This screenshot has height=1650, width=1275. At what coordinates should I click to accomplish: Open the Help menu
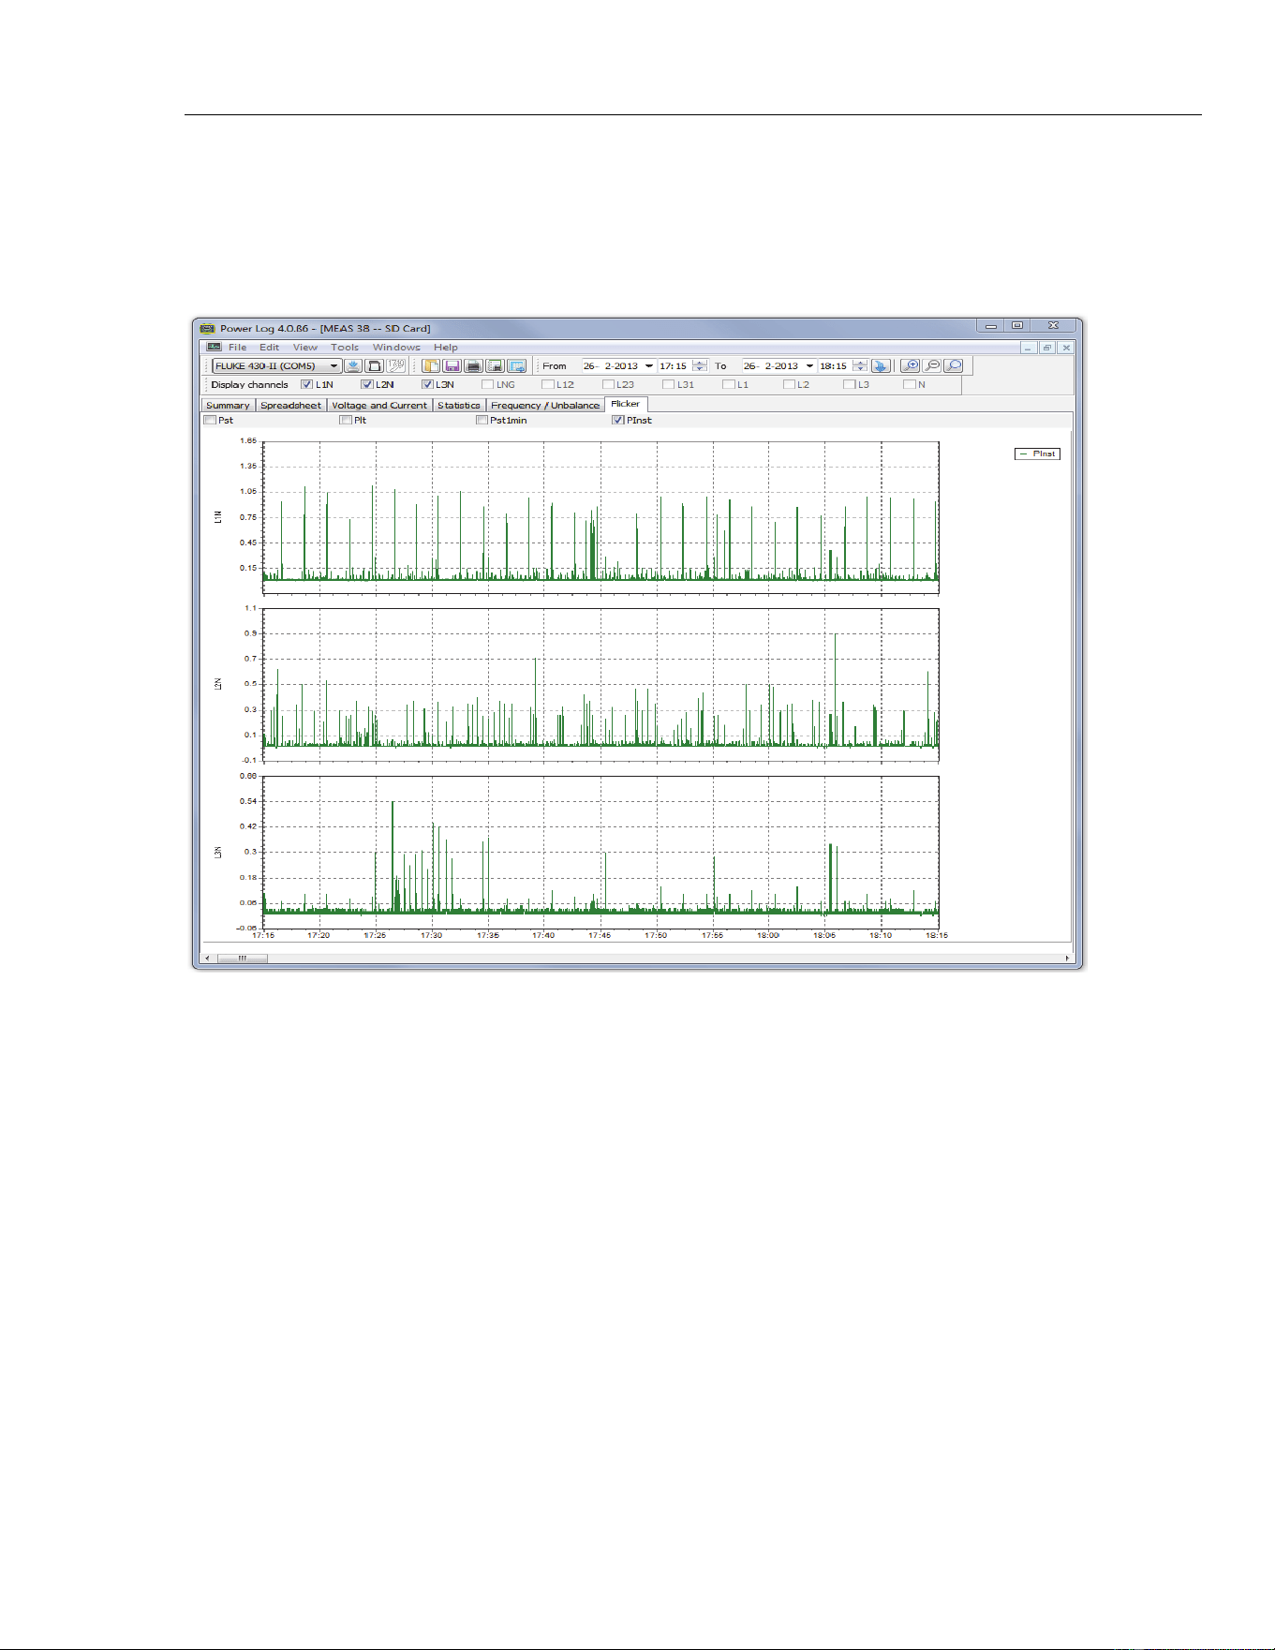click(x=446, y=347)
